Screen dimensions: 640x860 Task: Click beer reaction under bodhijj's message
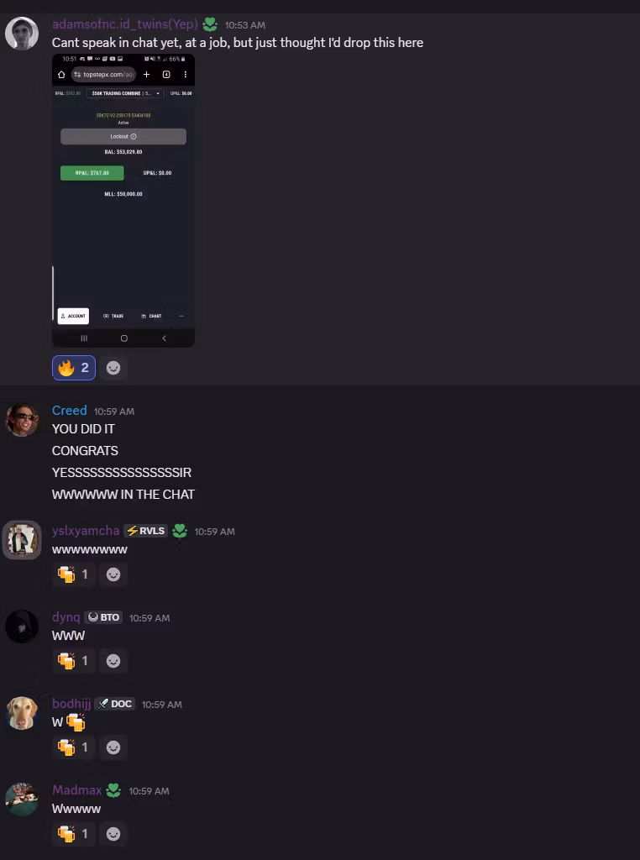[73, 747]
